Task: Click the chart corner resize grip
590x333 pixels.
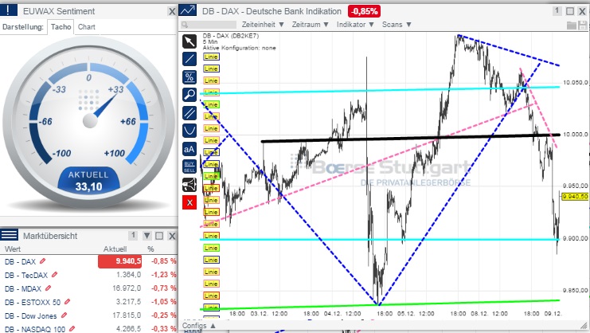Action: [584, 325]
